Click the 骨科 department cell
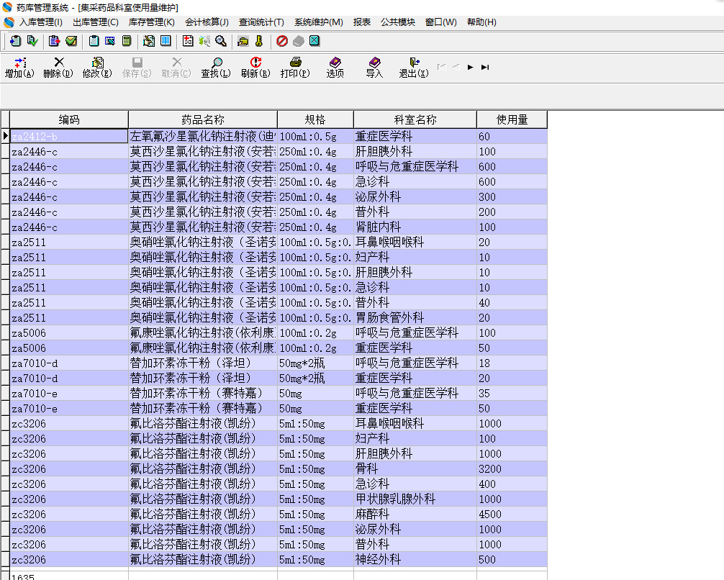 415,468
